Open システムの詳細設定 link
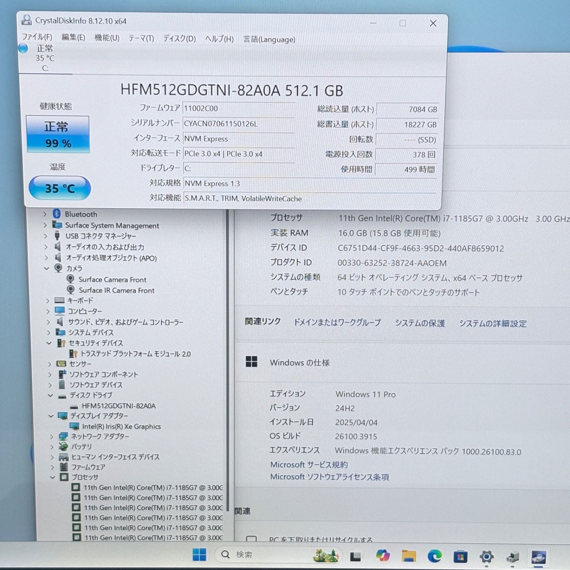 493,323
